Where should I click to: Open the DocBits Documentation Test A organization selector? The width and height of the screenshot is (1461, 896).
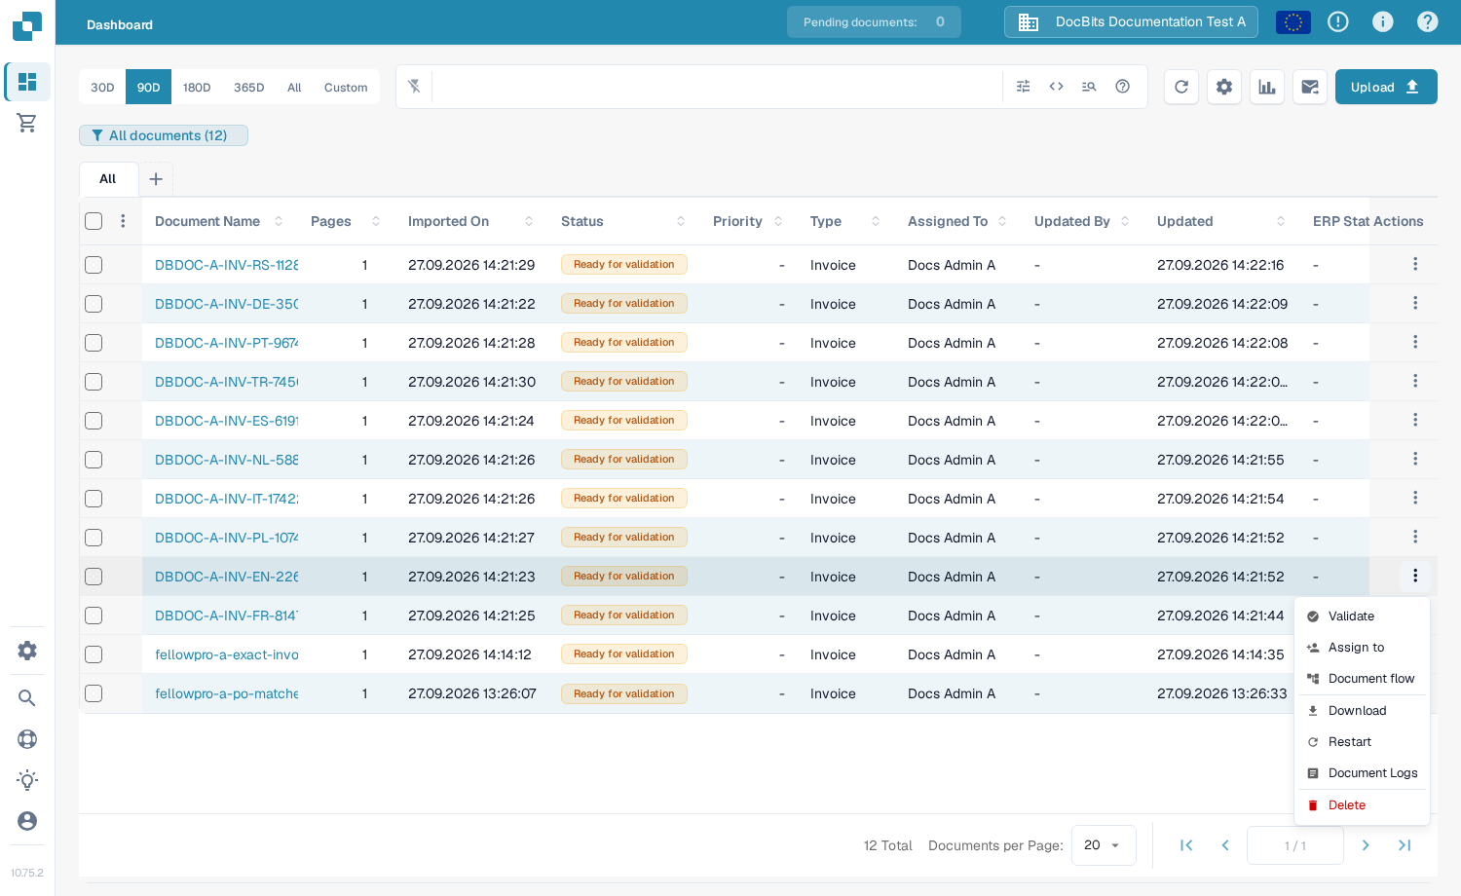(1131, 21)
